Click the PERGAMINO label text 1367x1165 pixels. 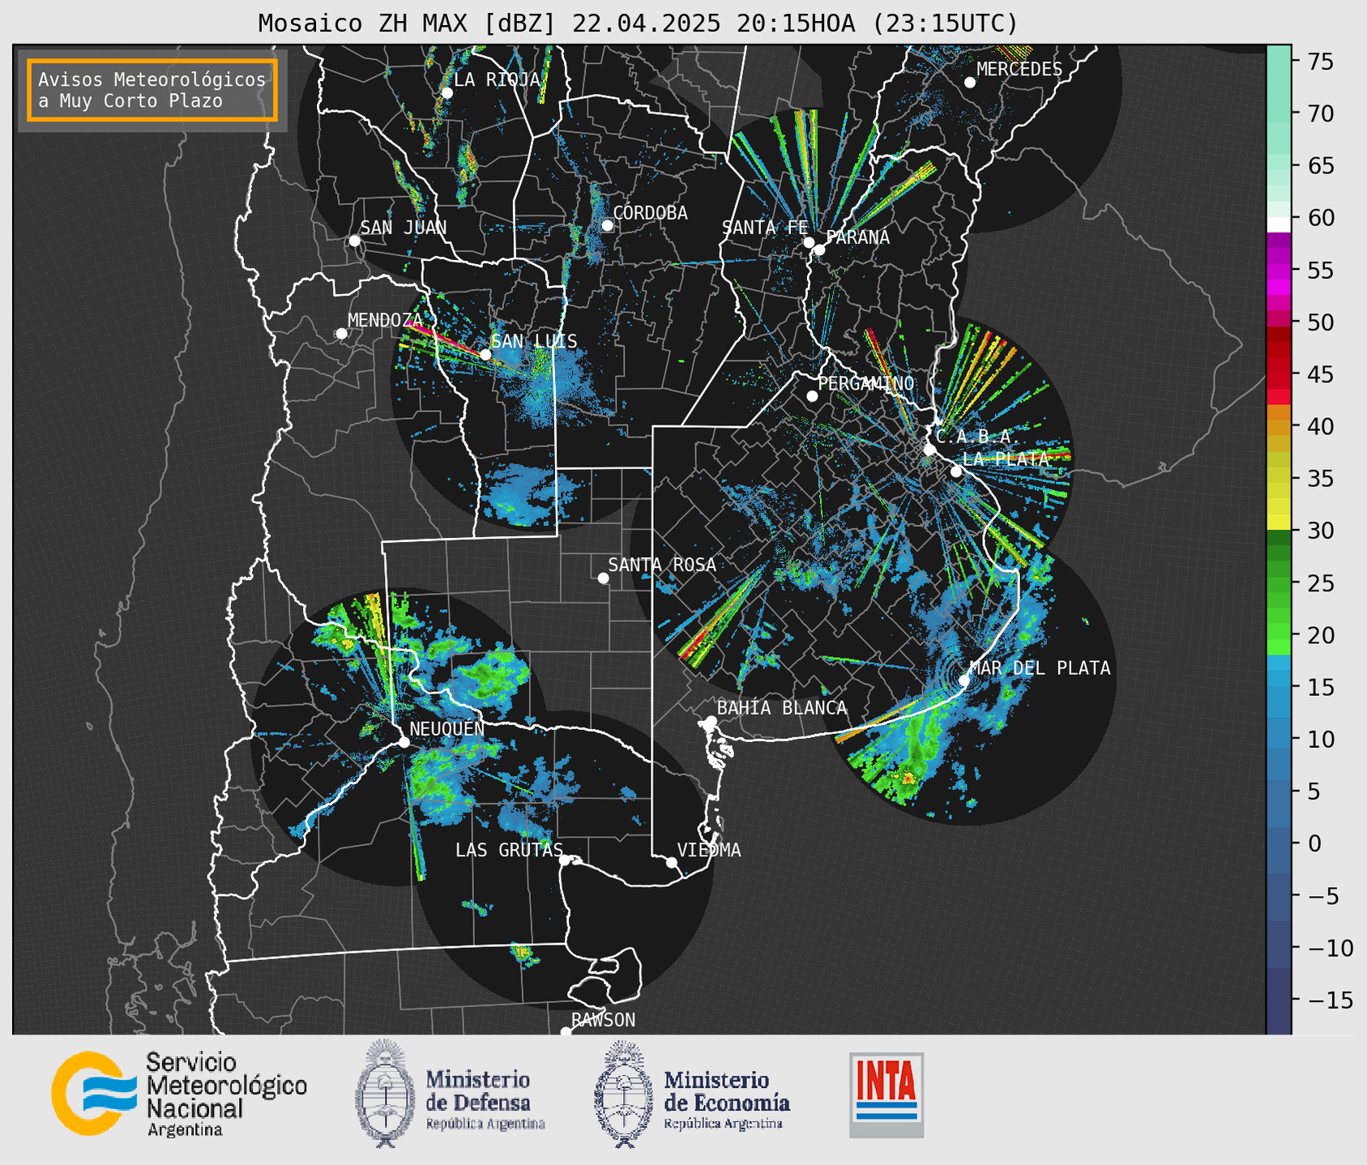pyautogui.click(x=866, y=383)
